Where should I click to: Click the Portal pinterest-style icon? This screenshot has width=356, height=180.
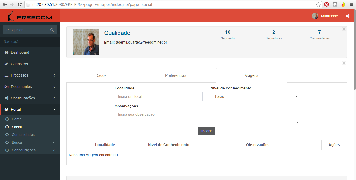[7, 109]
